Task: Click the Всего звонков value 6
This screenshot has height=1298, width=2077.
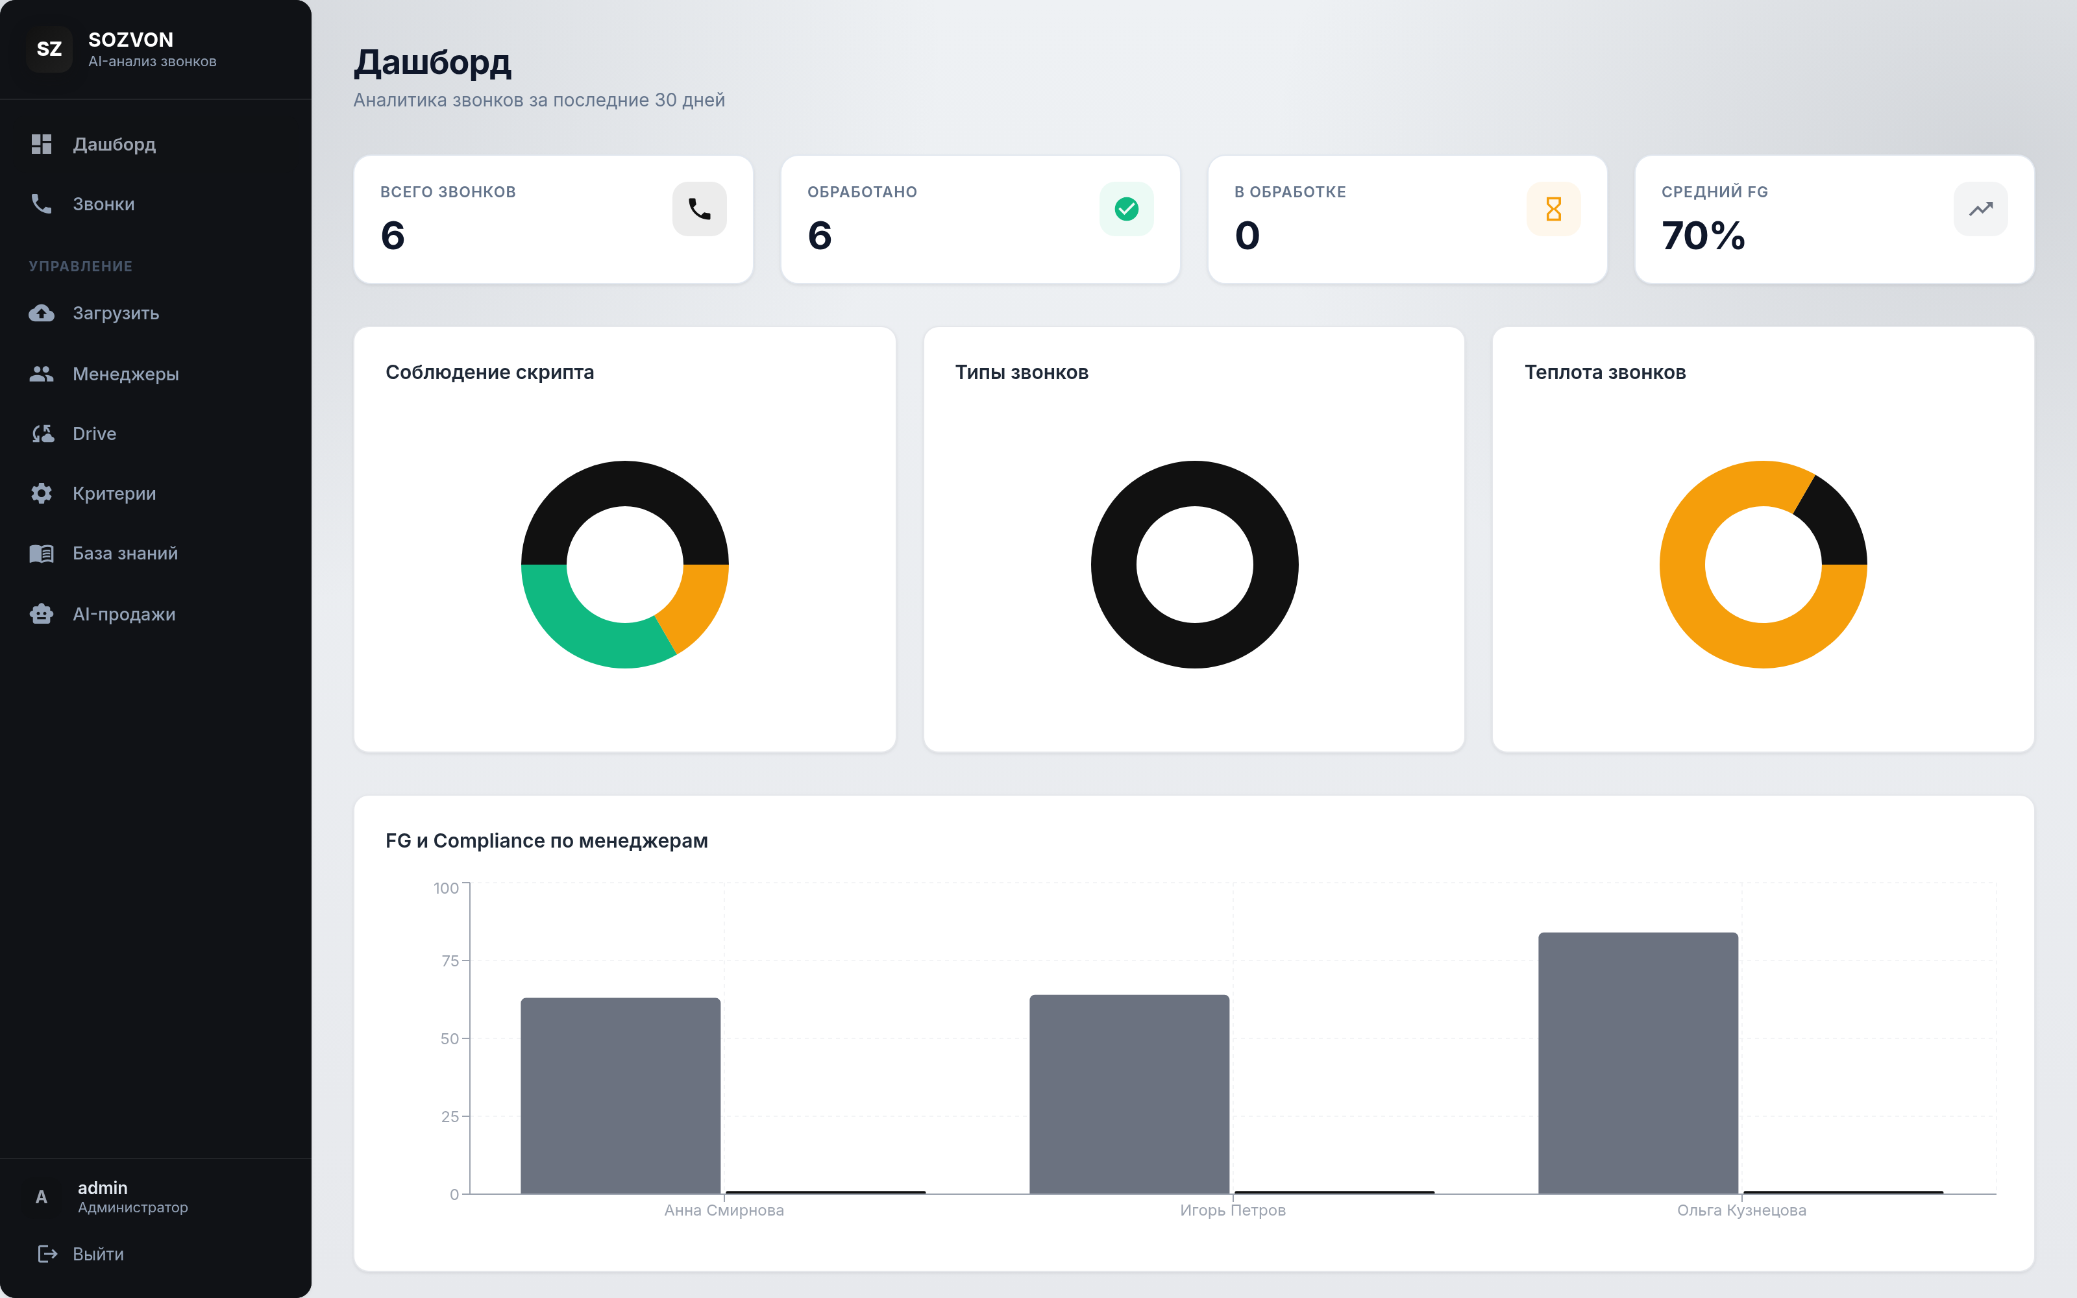Action: [x=392, y=235]
